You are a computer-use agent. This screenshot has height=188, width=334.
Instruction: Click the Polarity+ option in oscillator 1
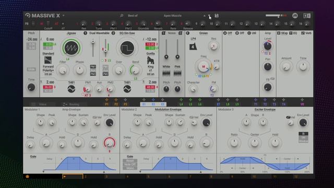[x=48, y=70]
